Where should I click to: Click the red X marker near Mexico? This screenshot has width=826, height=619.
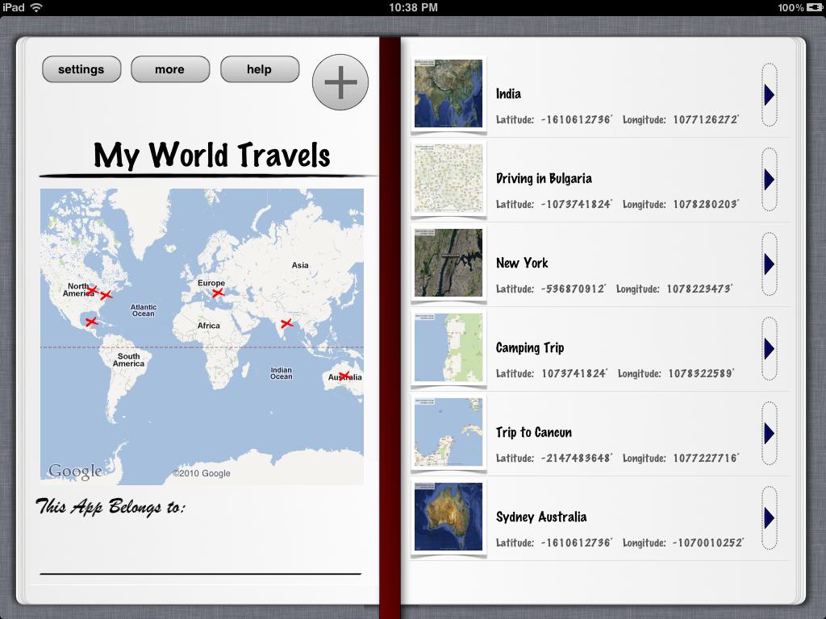click(x=91, y=322)
